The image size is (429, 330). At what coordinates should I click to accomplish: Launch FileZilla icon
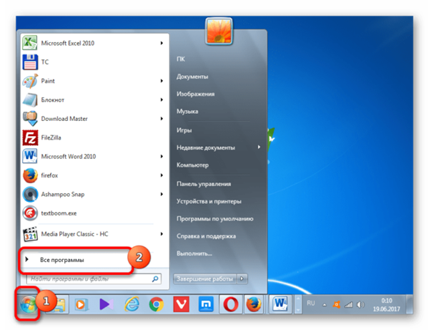pyautogui.click(x=30, y=137)
